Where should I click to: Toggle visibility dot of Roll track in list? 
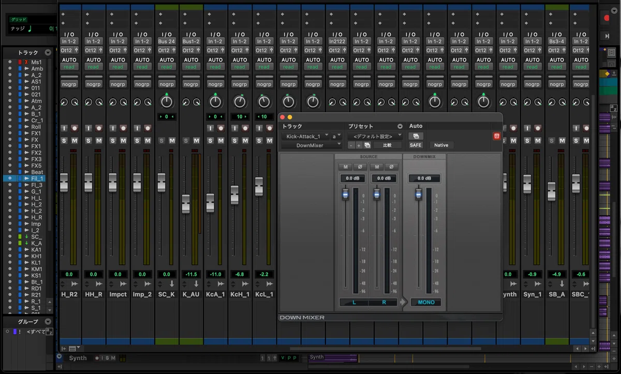pyautogui.click(x=9, y=127)
